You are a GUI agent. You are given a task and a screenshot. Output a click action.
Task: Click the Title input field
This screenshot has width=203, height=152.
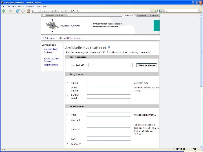point(109,115)
